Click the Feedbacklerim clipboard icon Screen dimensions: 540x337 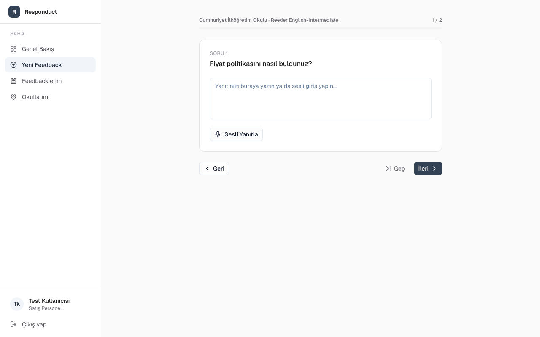pyautogui.click(x=13, y=81)
